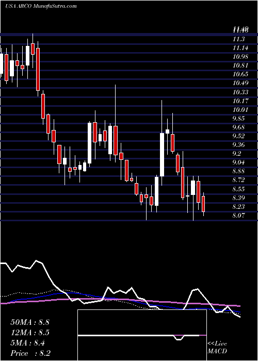Click the Price : 8.2 reading
Screen dimensions: 258x361
click(30, 353)
